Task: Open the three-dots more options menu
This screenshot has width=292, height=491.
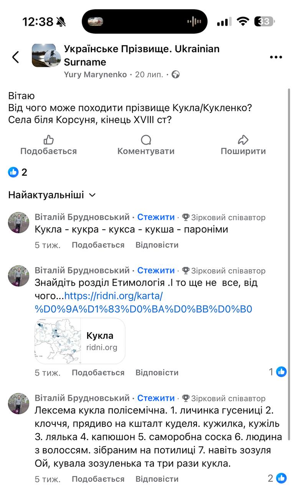Action: pos(276,57)
